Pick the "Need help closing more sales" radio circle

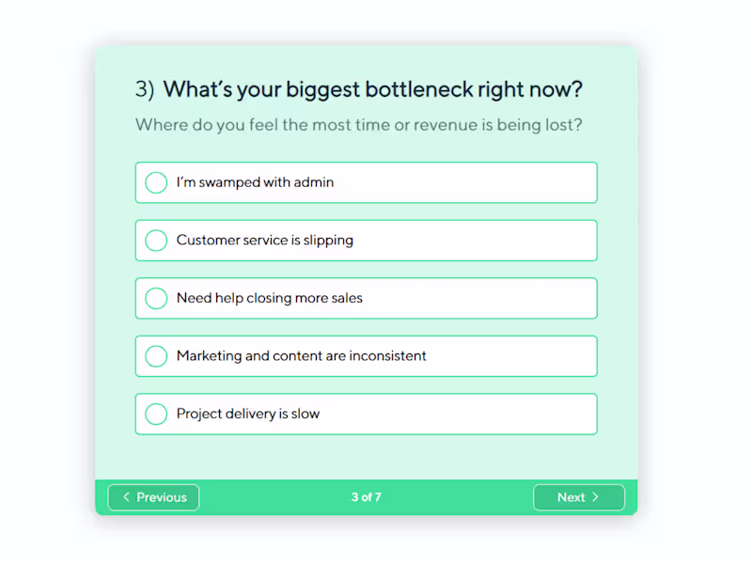tap(156, 298)
